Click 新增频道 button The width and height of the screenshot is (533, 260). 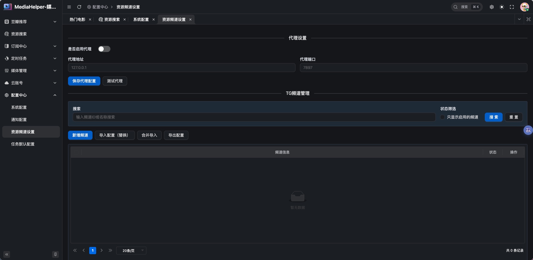pyautogui.click(x=80, y=135)
